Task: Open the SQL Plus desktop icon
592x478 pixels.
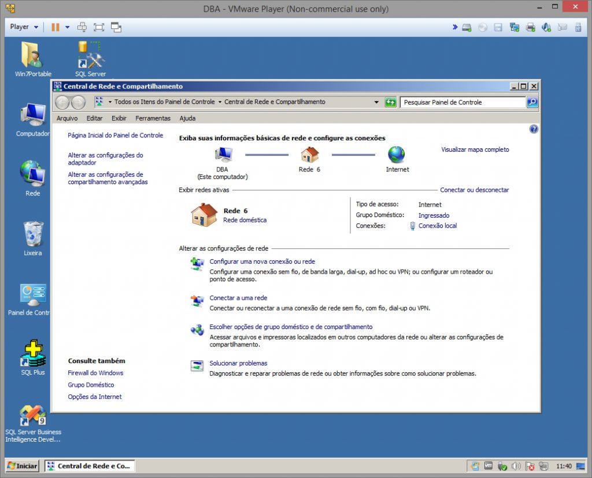Action: coord(32,355)
